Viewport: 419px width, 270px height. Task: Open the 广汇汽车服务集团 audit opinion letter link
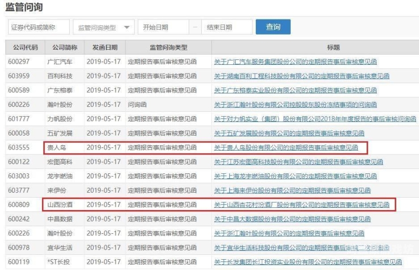[295, 62]
